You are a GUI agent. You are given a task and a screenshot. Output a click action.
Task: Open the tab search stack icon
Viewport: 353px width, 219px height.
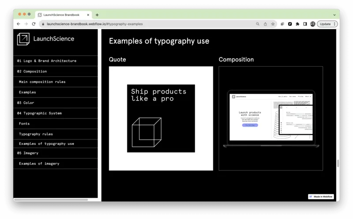(x=282, y=24)
